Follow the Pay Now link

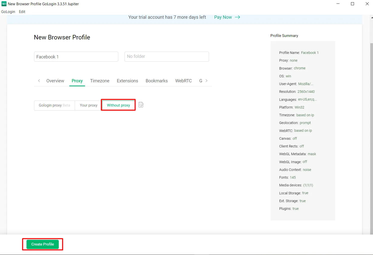(223, 17)
